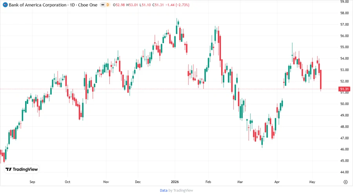The image size is (353, 195).
Task: Click the orange D delayed-data badge
Action: pos(107,5)
